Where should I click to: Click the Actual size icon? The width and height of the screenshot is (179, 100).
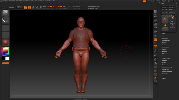tap(155, 24)
